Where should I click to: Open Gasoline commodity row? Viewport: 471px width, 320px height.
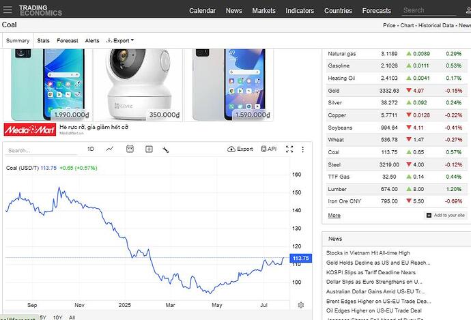pos(397,66)
